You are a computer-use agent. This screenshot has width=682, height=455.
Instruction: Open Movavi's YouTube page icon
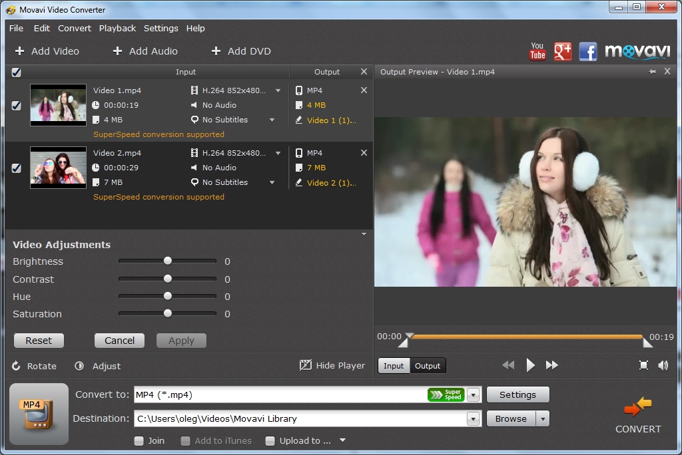(537, 50)
